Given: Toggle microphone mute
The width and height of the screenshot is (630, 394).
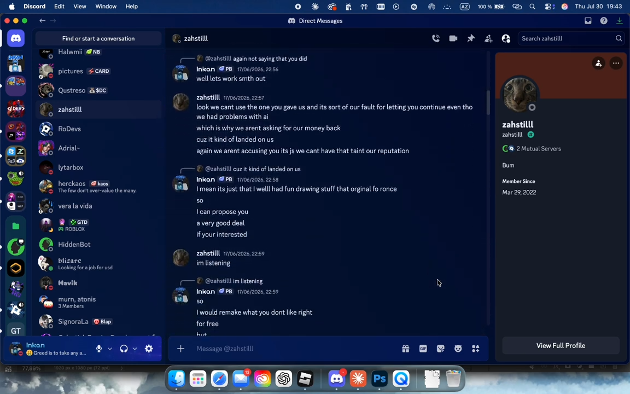Looking at the screenshot, I should (x=99, y=349).
